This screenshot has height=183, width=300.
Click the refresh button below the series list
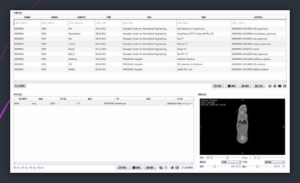123,168
